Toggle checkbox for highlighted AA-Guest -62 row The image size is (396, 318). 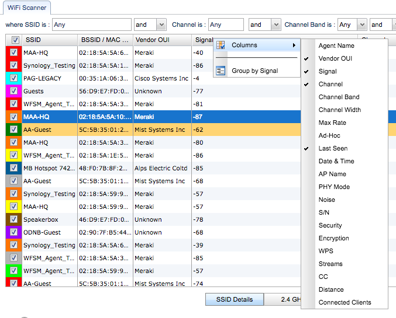[13, 130]
